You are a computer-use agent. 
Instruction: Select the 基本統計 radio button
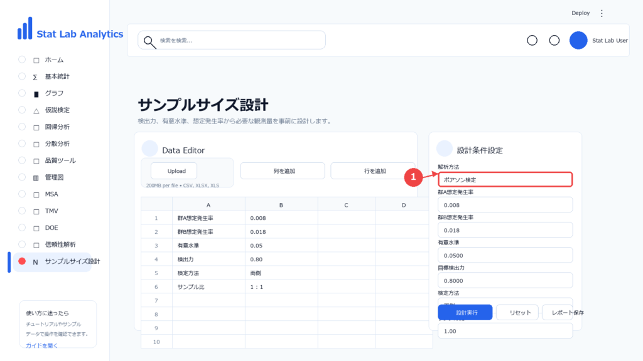(x=22, y=76)
